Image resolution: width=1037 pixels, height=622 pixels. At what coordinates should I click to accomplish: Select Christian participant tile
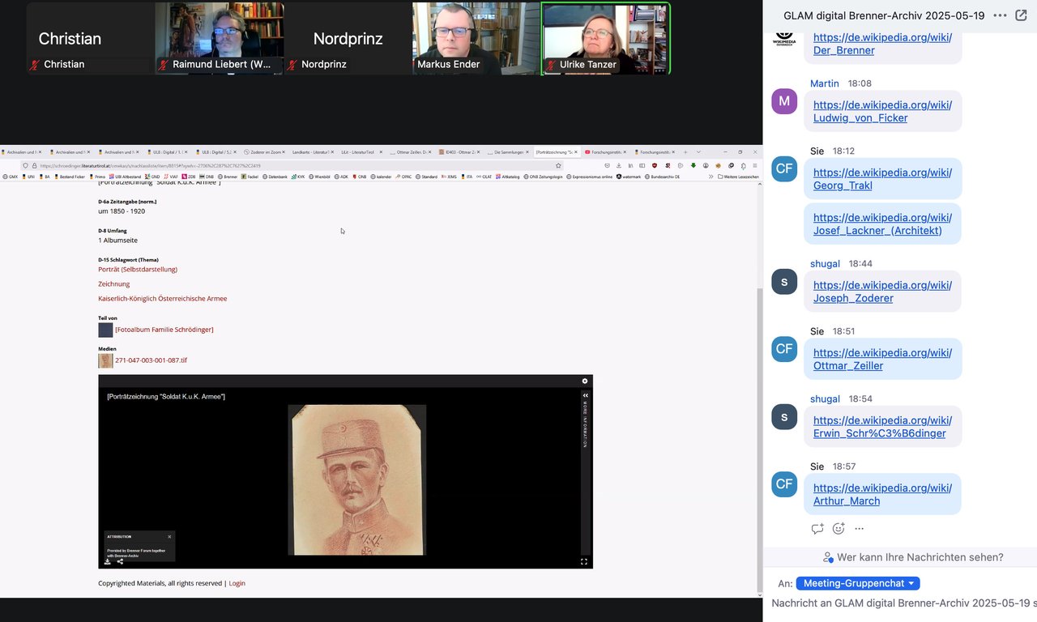[x=90, y=39]
